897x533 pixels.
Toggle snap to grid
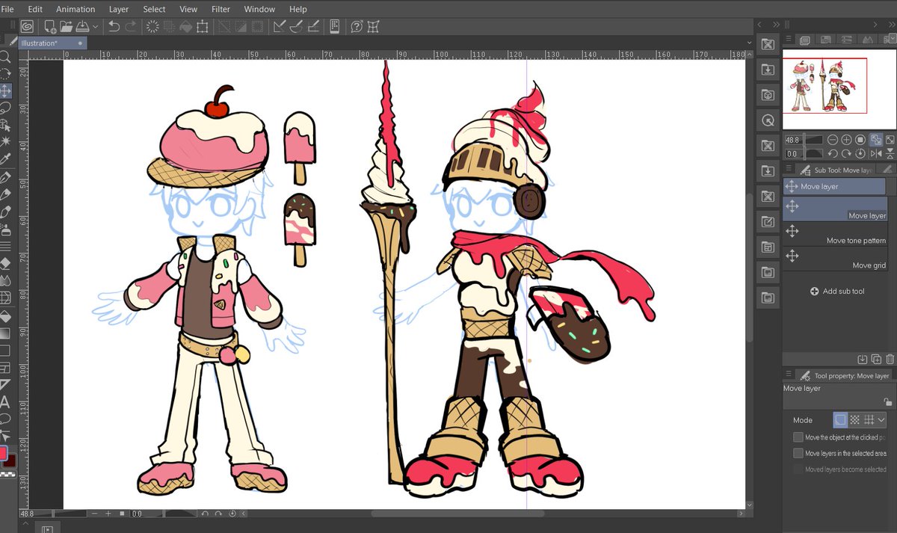point(312,26)
